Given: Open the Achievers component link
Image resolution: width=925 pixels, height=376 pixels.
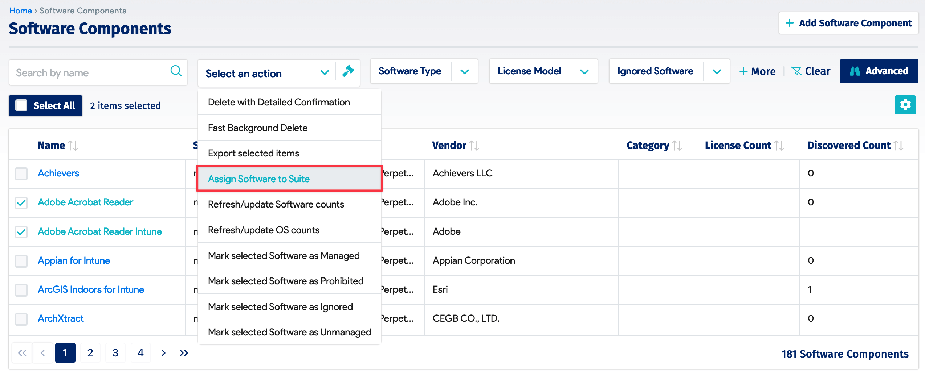Looking at the screenshot, I should (x=58, y=173).
